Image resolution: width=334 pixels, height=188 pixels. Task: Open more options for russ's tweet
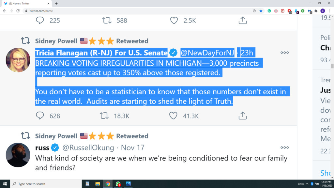(284, 148)
